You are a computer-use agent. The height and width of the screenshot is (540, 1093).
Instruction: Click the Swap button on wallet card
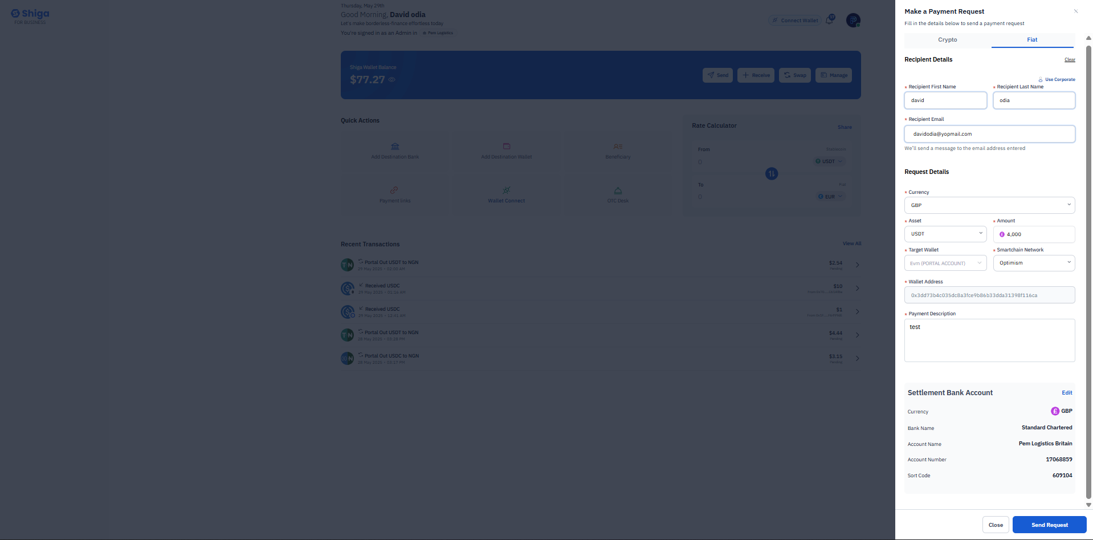(794, 75)
